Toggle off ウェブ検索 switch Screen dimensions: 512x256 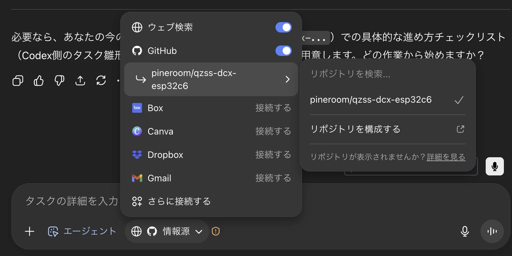point(283,27)
